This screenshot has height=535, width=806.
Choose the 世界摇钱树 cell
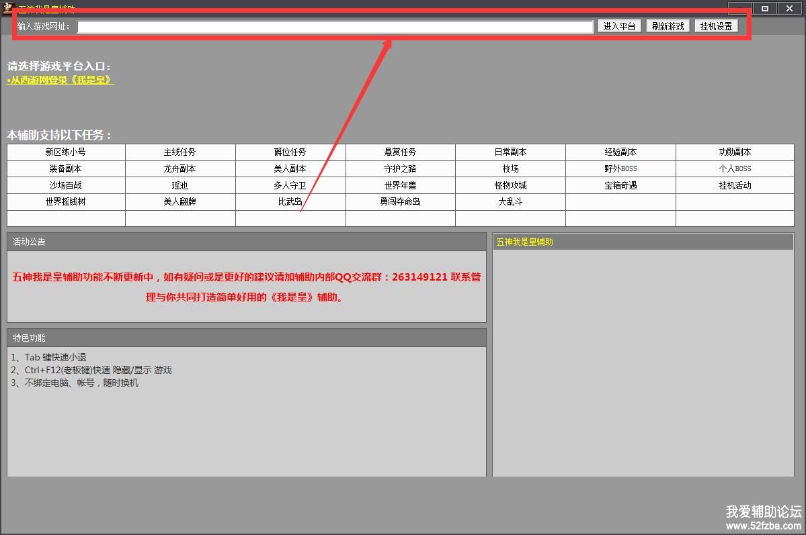pyautogui.click(x=66, y=201)
